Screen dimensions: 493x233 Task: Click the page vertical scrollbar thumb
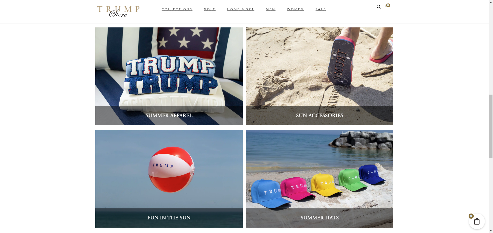(x=491, y=126)
